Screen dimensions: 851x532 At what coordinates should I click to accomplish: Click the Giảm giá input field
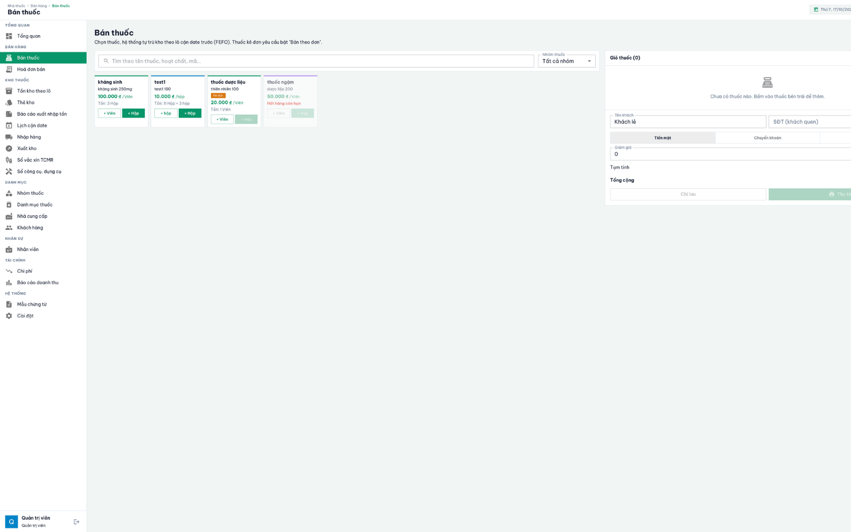(730, 154)
